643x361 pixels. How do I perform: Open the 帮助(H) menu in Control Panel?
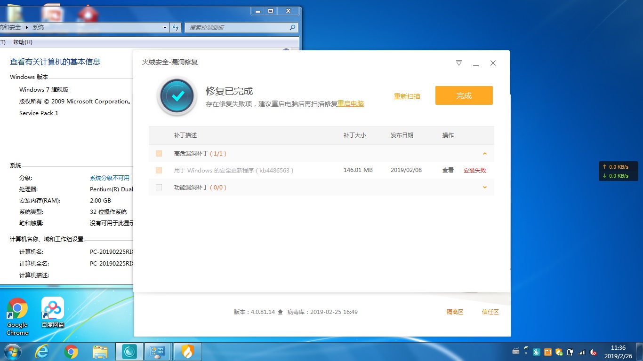click(23, 42)
